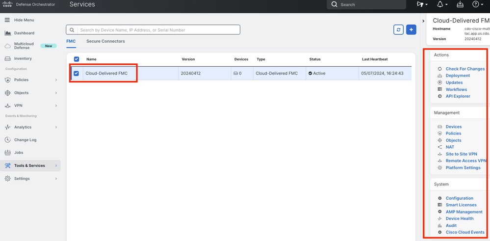
Task: Click the Change Log clock icon
Action: pyautogui.click(x=8, y=140)
